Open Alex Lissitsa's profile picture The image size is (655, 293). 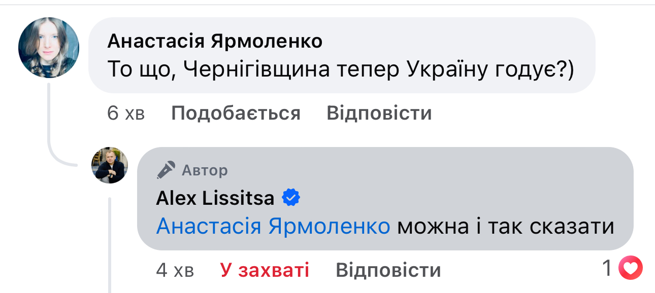tap(109, 165)
